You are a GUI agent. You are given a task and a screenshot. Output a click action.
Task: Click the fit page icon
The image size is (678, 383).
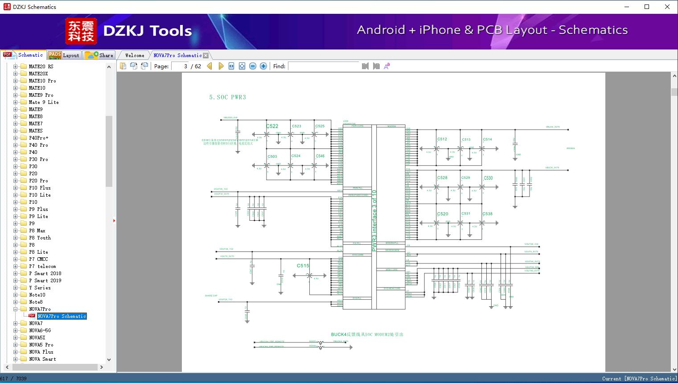[242, 66]
